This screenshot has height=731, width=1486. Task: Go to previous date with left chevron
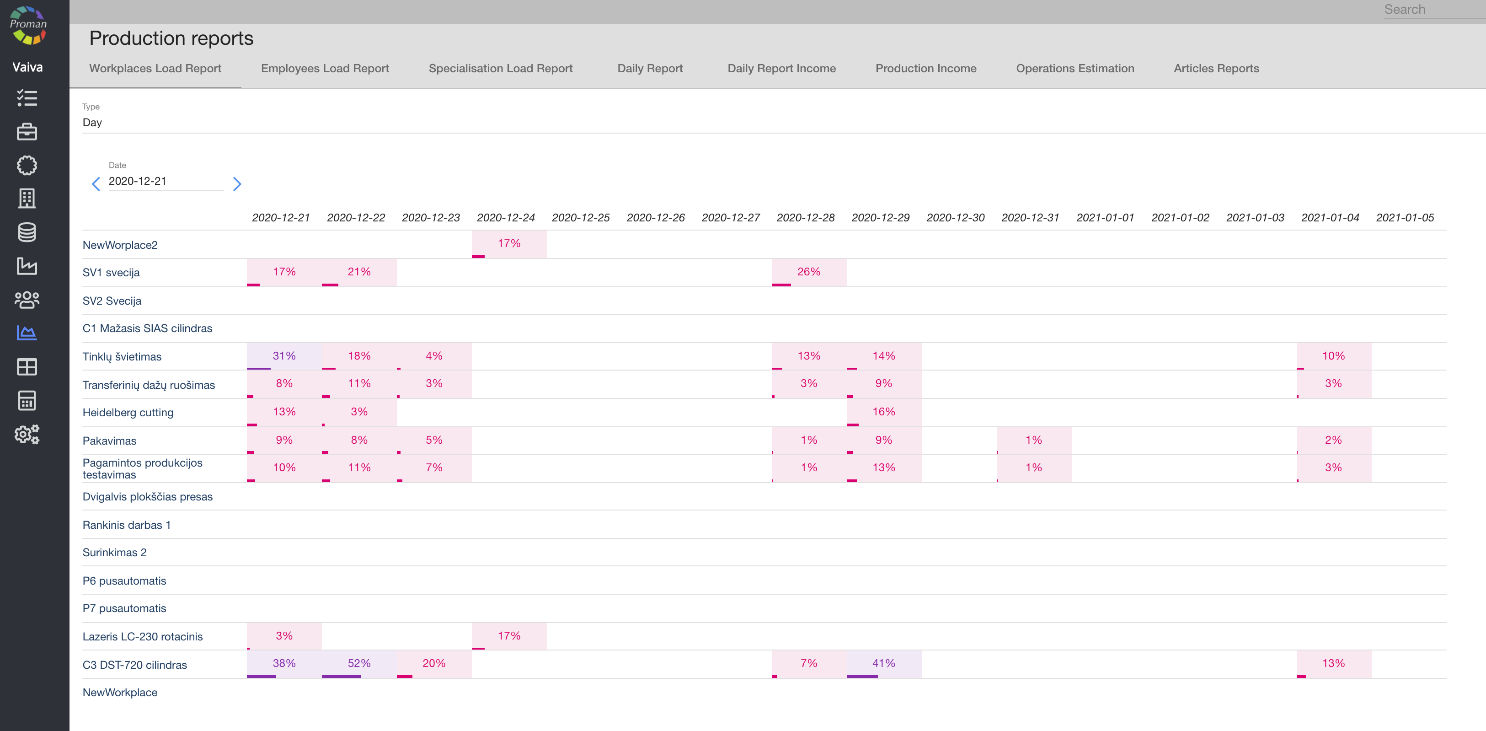[96, 184]
